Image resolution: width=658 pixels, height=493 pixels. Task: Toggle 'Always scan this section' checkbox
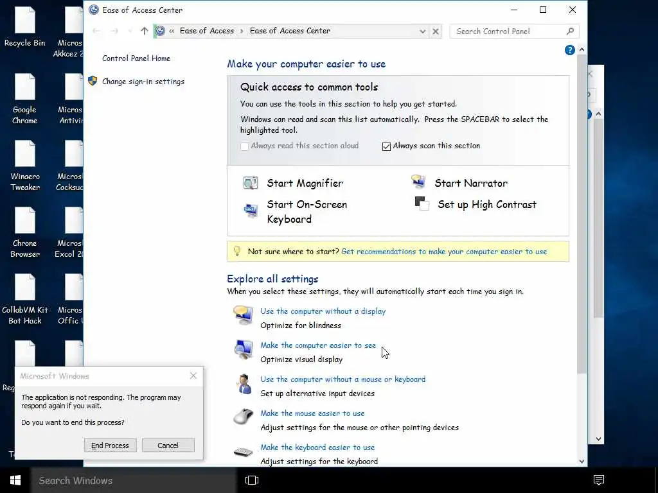(x=386, y=146)
